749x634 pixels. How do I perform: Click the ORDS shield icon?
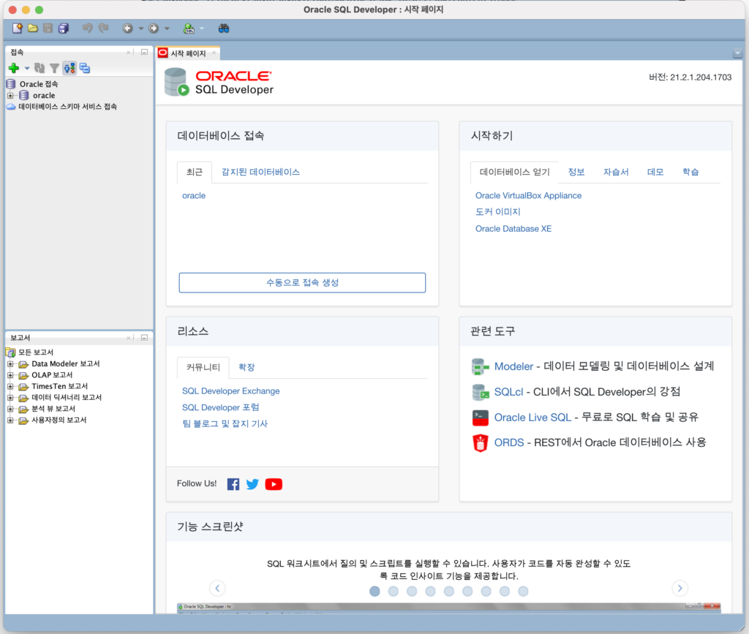(x=480, y=443)
